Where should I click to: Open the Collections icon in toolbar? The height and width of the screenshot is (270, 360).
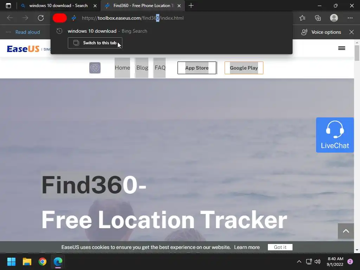point(318,18)
